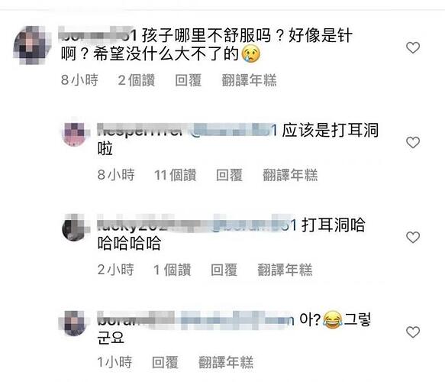Like the comment asking if child is unwell
This screenshot has height=382, width=445.
pyautogui.click(x=413, y=47)
